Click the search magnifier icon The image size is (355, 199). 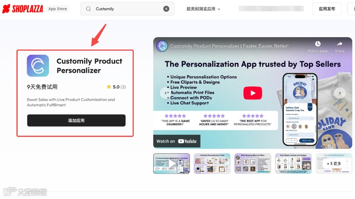point(88,9)
